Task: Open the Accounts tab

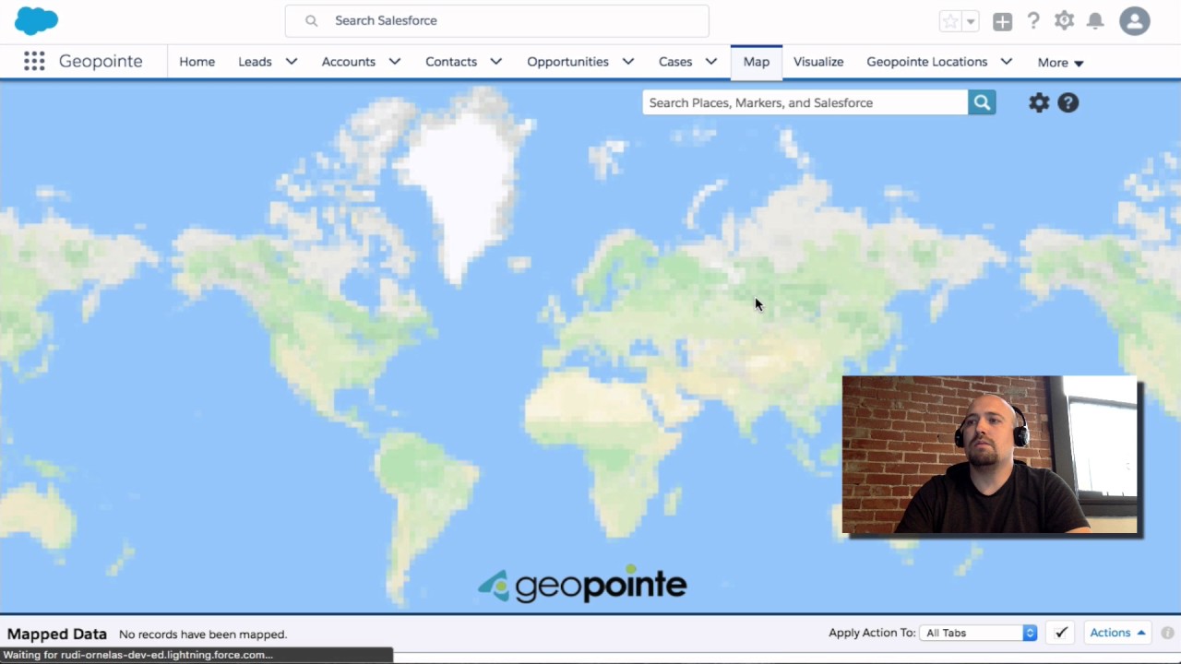Action: [348, 62]
